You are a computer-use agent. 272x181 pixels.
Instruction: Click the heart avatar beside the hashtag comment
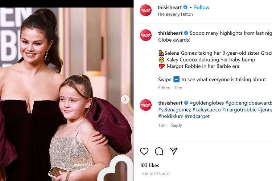pyautogui.click(x=146, y=105)
